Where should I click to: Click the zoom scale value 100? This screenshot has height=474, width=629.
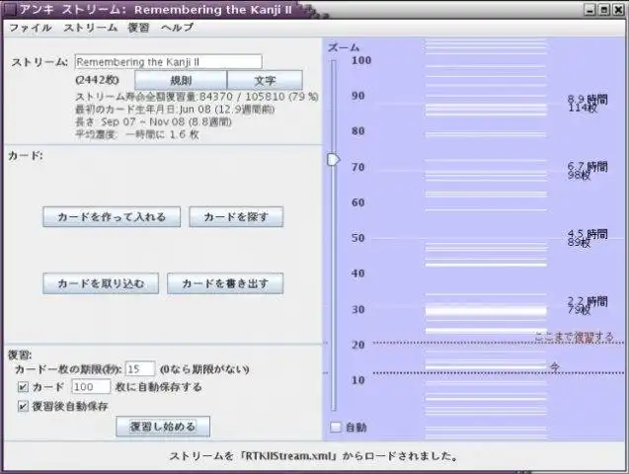361,60
